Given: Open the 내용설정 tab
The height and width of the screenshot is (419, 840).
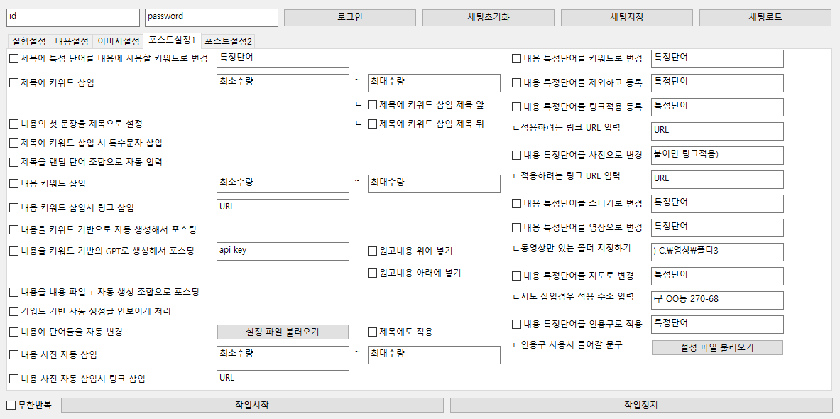Looking at the screenshot, I should (72, 41).
